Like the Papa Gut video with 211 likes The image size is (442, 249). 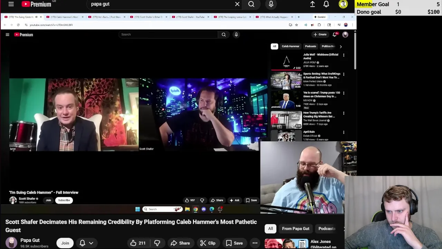point(138,243)
